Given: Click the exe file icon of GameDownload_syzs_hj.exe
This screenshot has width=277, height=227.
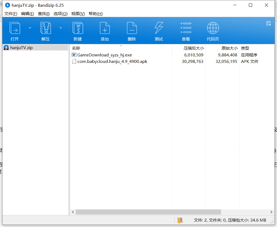Looking at the screenshot, I should (74, 55).
